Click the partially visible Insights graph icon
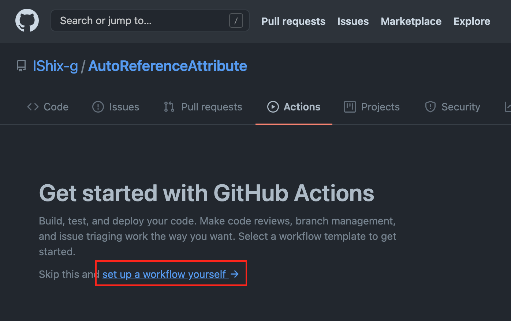511x321 pixels. point(508,107)
